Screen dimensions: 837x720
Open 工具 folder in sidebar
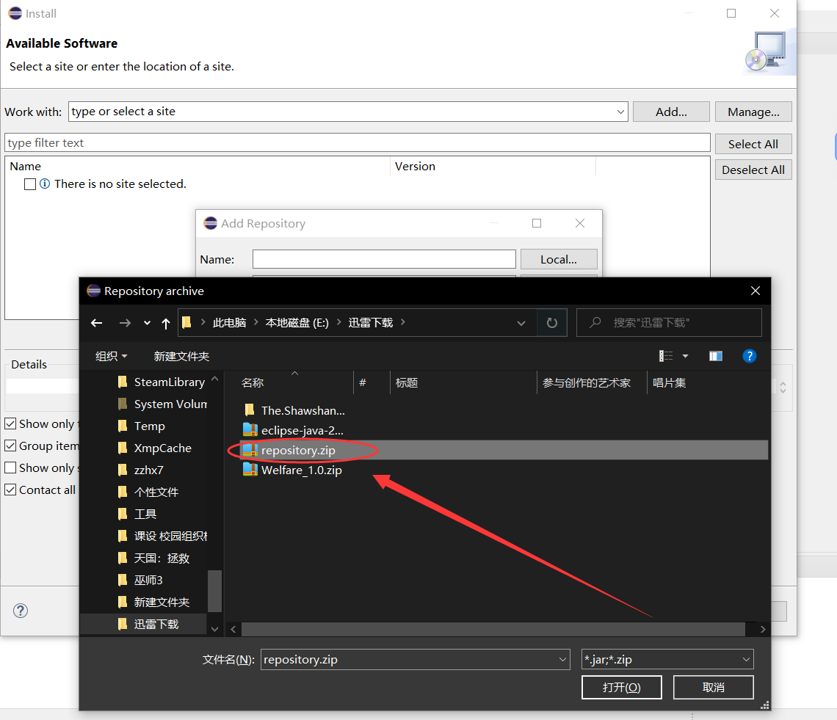point(137,514)
